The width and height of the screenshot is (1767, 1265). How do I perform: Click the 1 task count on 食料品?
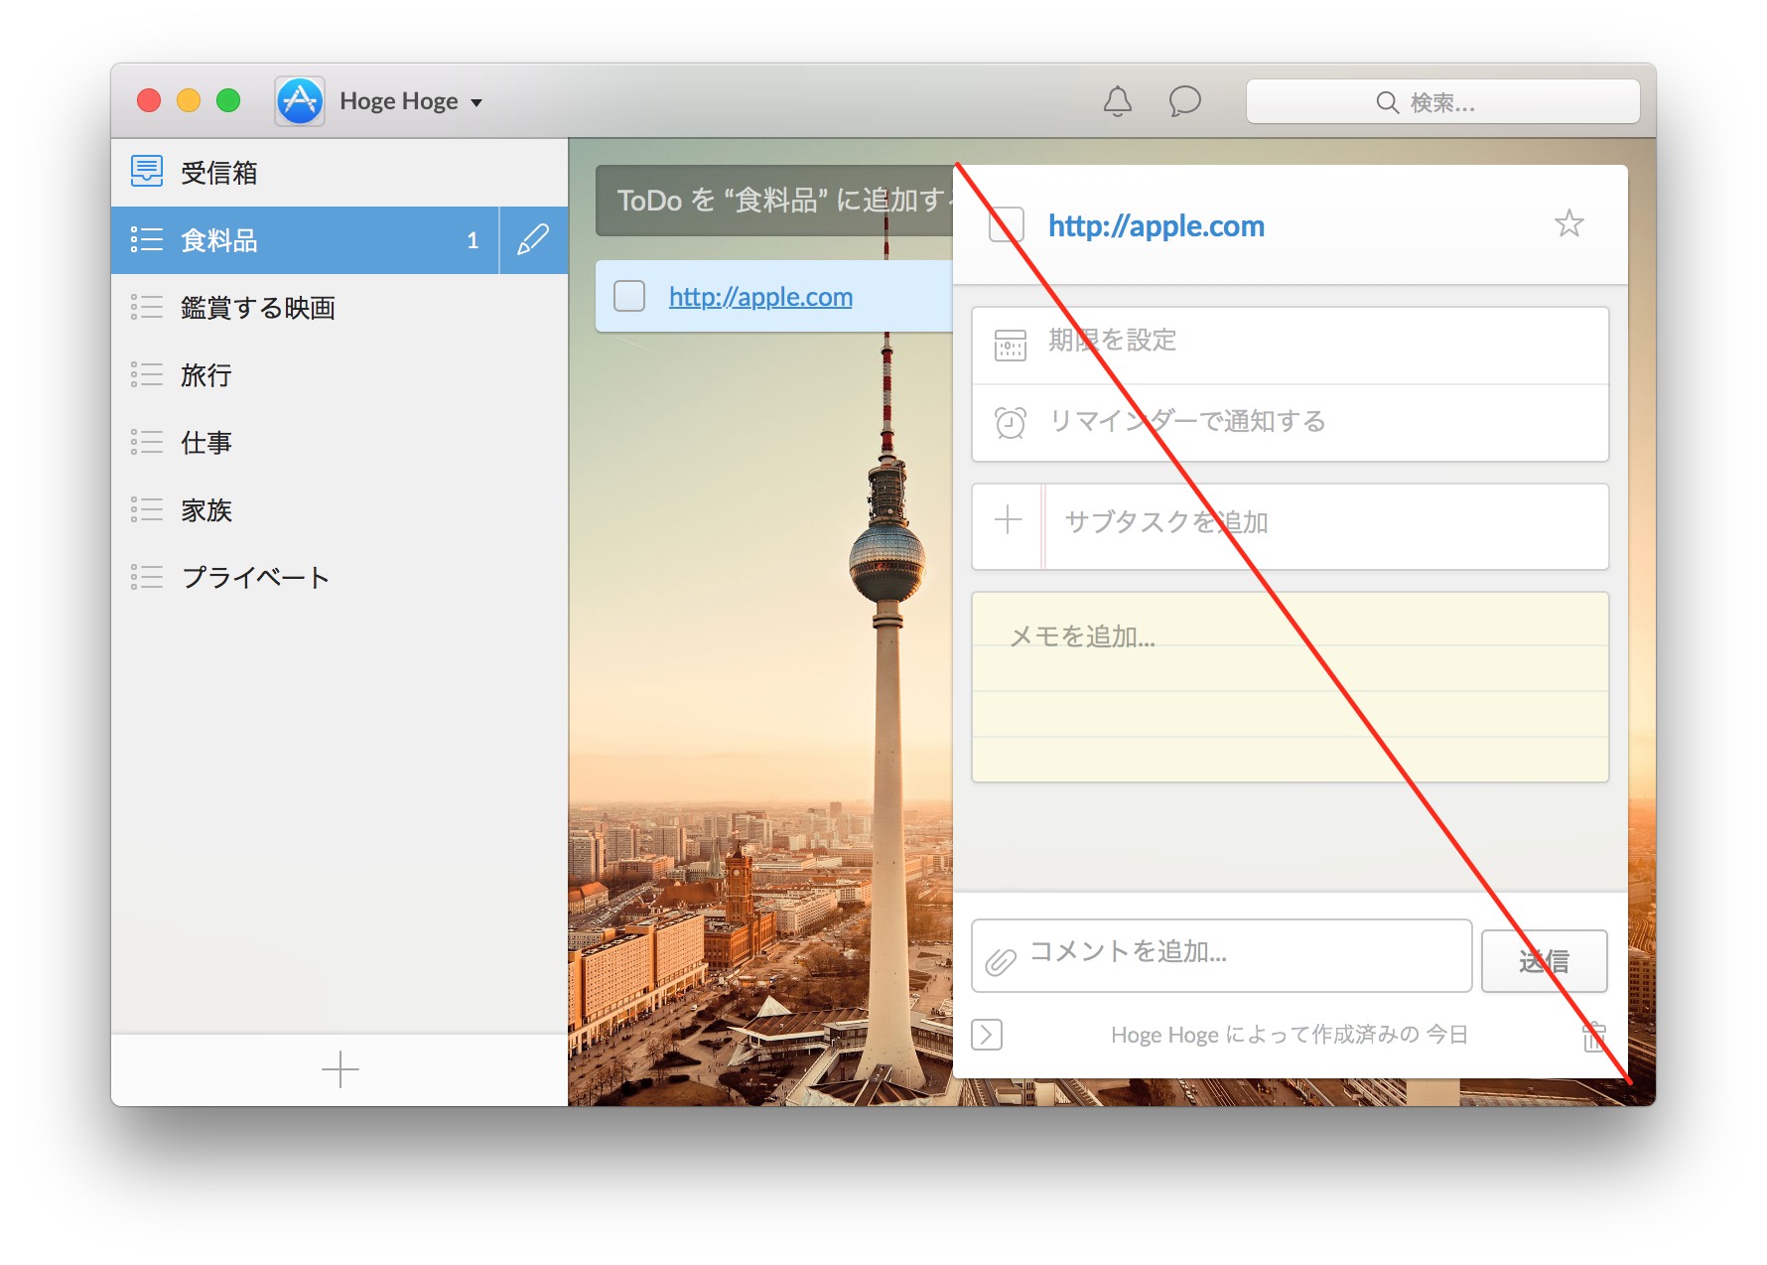(x=473, y=240)
